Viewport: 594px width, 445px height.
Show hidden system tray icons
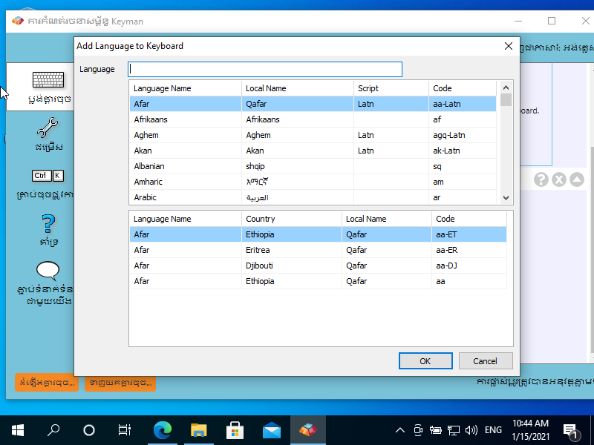click(400, 430)
